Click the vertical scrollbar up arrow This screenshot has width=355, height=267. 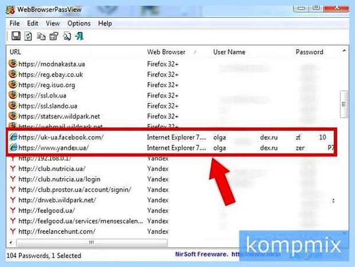coord(344,51)
